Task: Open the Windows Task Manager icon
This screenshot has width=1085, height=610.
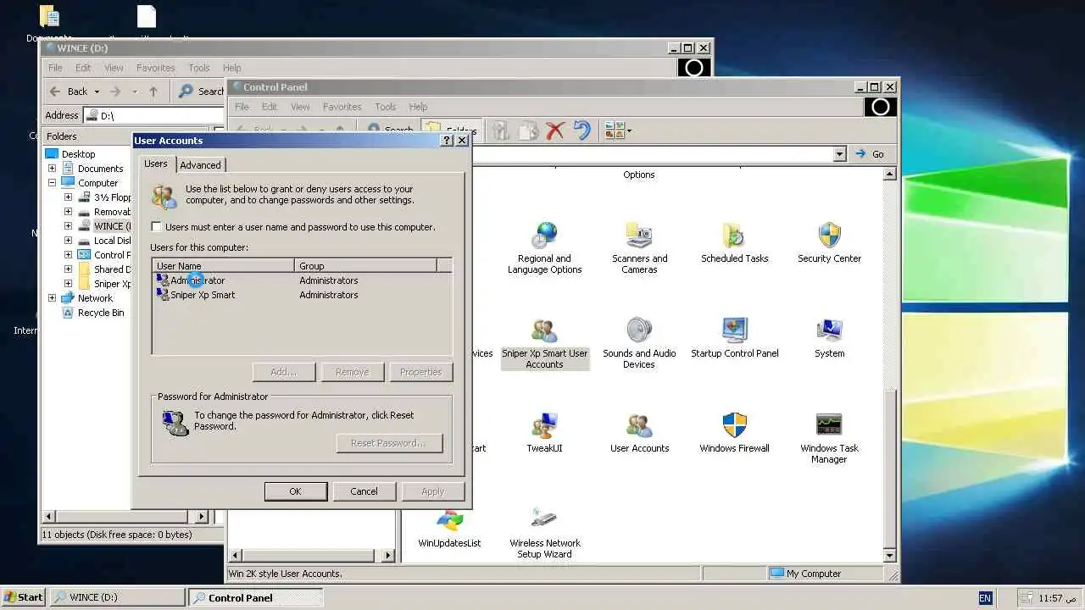Action: click(829, 438)
